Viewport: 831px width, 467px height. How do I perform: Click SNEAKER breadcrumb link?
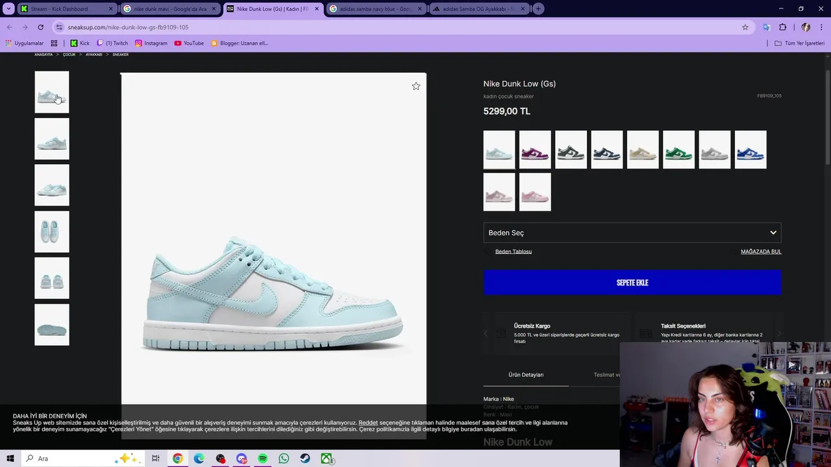120,54
